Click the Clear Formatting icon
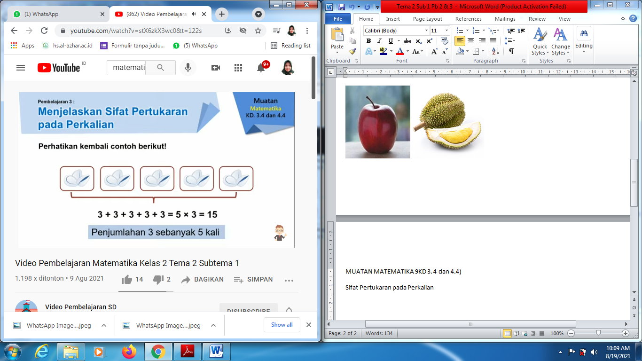The width and height of the screenshot is (642, 361). click(445, 41)
